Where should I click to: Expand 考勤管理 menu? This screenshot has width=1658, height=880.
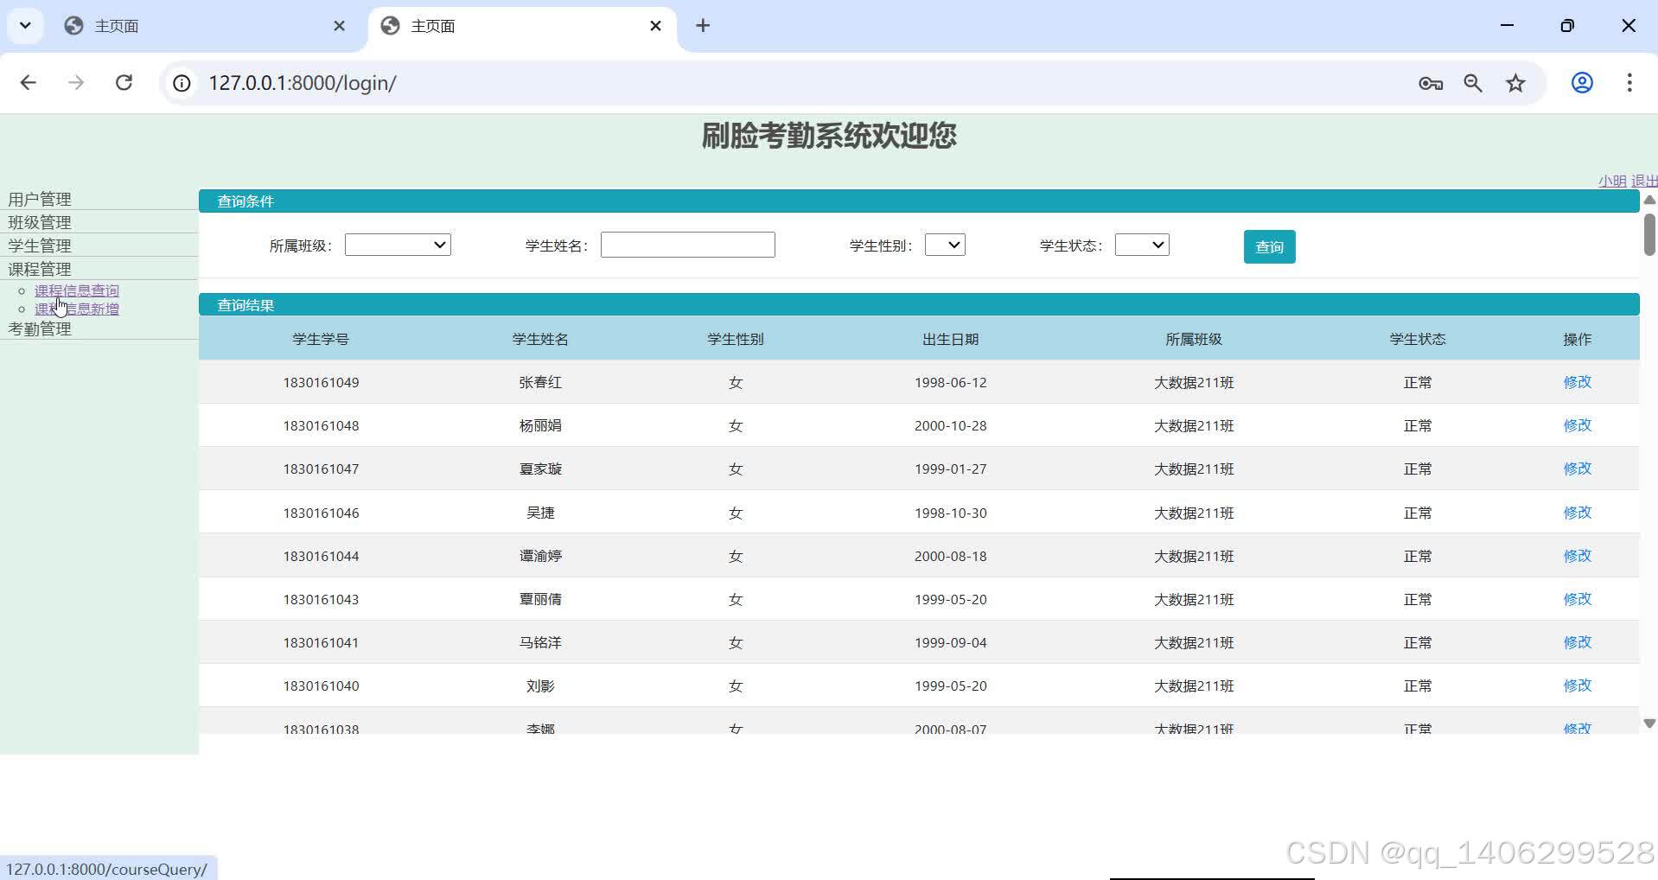click(40, 328)
